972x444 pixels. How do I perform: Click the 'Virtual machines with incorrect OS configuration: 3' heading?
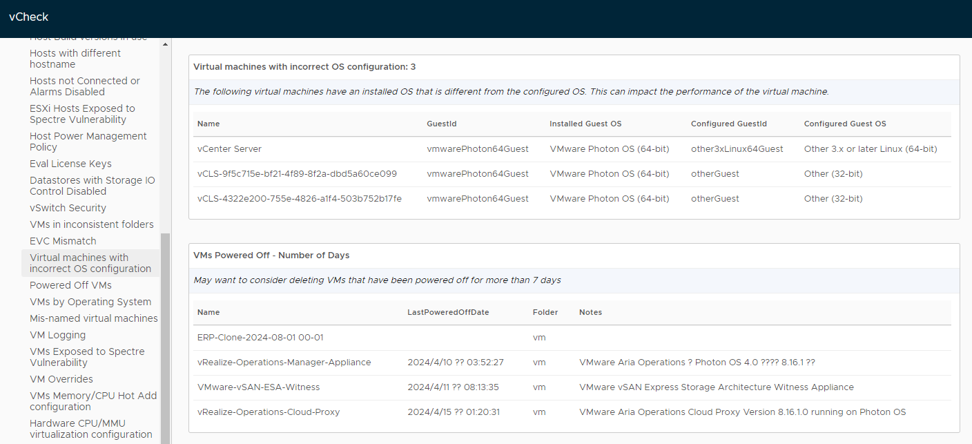pyautogui.click(x=304, y=67)
